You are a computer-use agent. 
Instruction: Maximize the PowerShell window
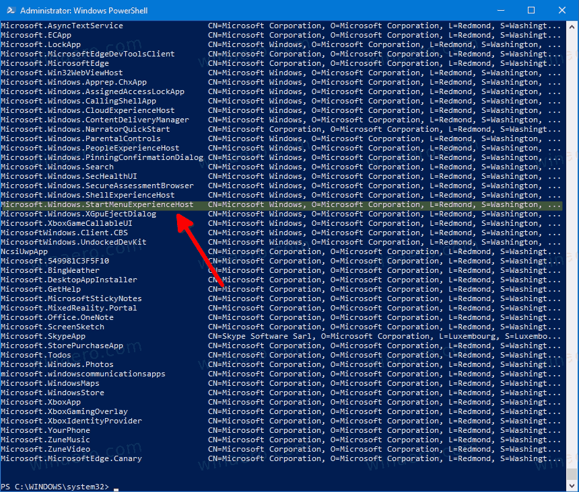click(531, 10)
